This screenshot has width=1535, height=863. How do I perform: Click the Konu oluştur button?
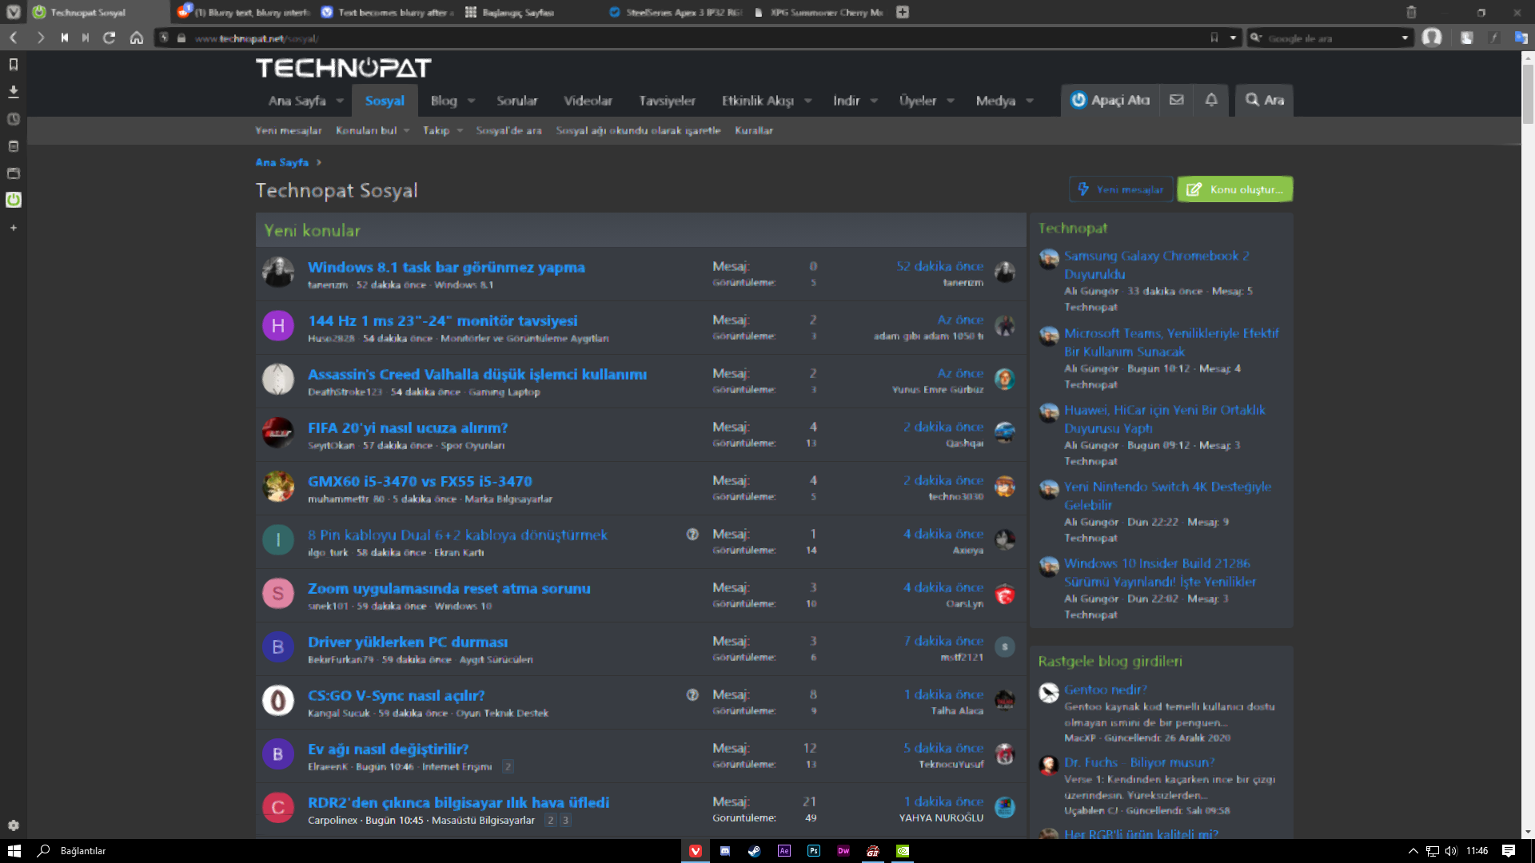(1234, 189)
